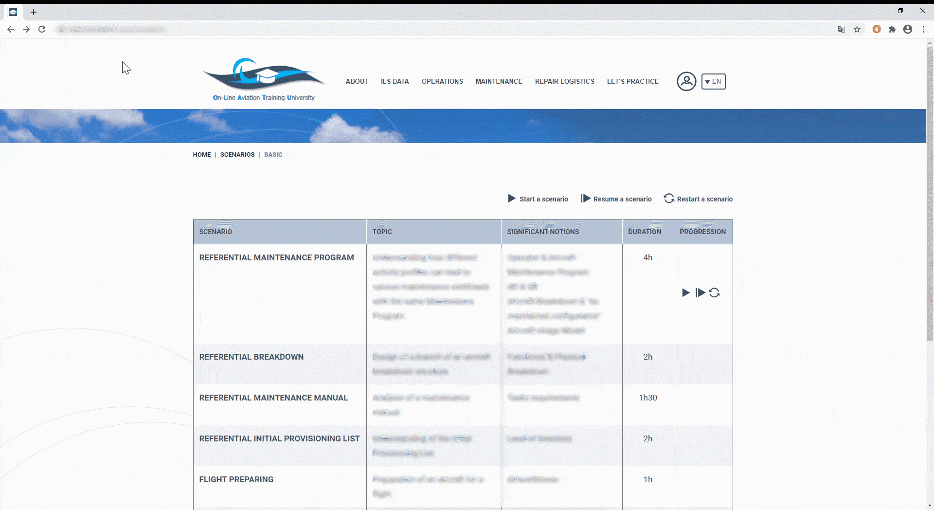Click the Resume a scenario legend icon
The width and height of the screenshot is (934, 510).
pyautogui.click(x=586, y=199)
